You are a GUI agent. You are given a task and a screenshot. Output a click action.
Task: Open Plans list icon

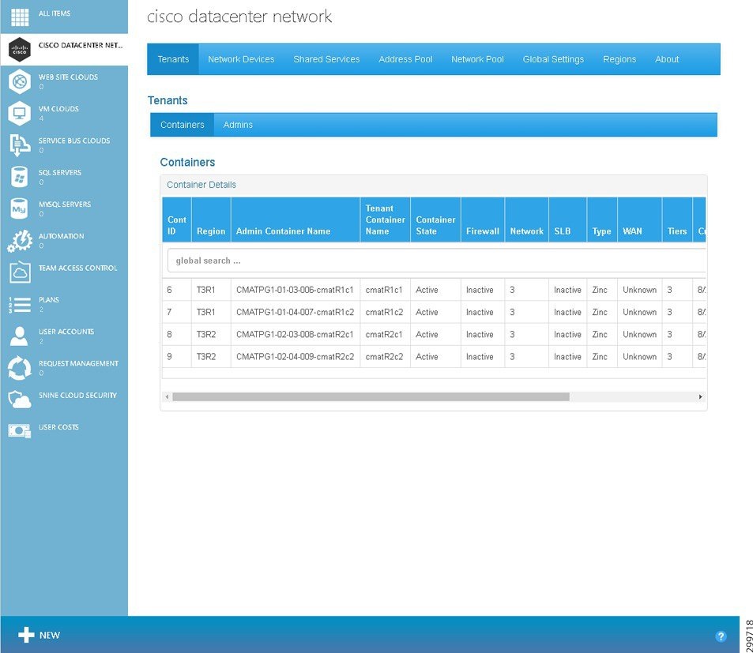(20, 304)
